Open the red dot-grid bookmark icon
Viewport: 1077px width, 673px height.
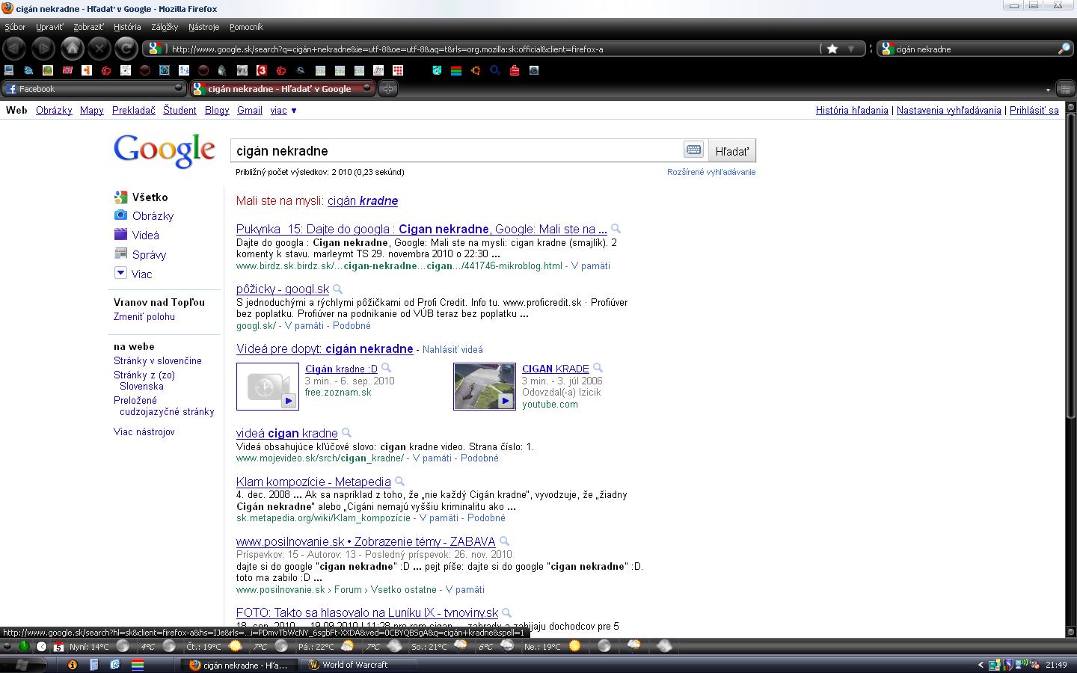point(398,70)
